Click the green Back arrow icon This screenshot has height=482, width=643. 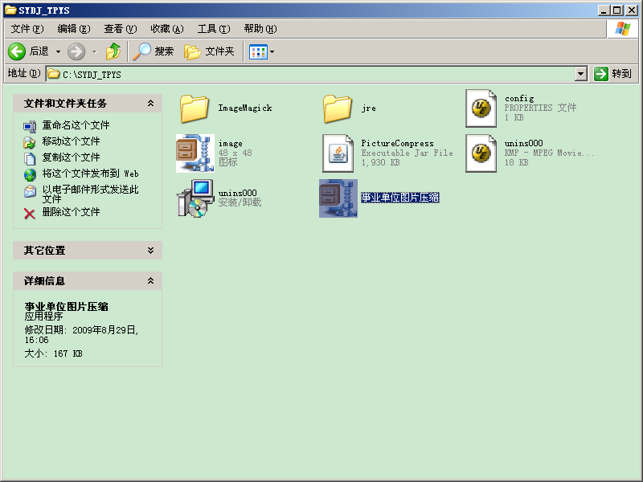17,51
